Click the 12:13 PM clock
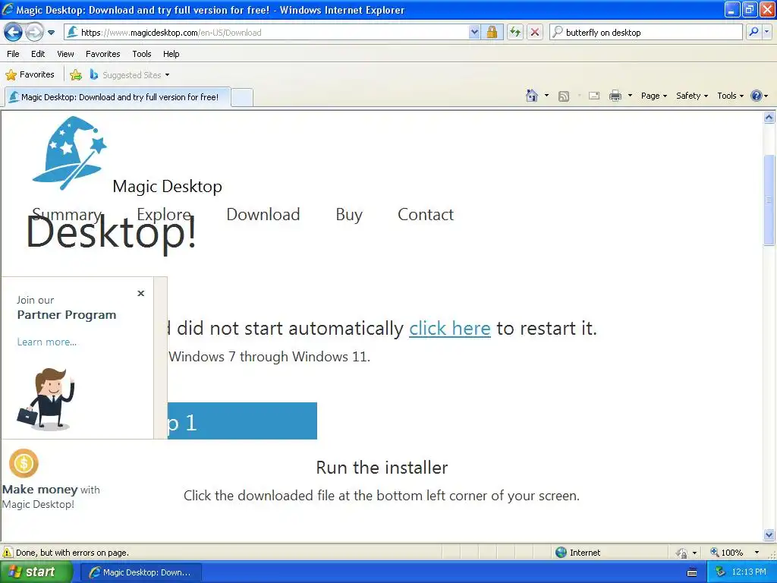Screen dimensions: 777x583 (x=749, y=572)
